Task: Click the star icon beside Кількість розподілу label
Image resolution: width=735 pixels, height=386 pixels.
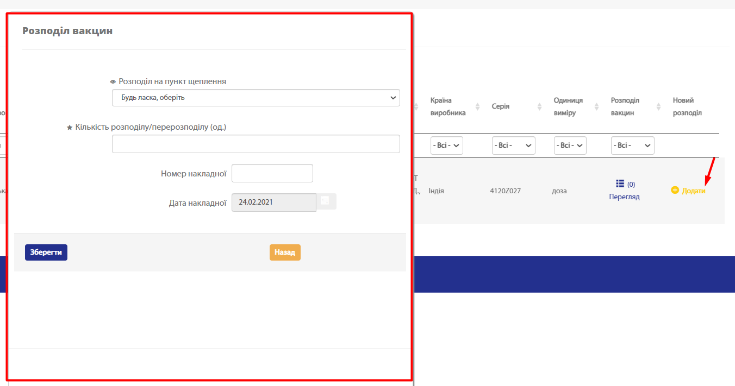Action: click(70, 128)
